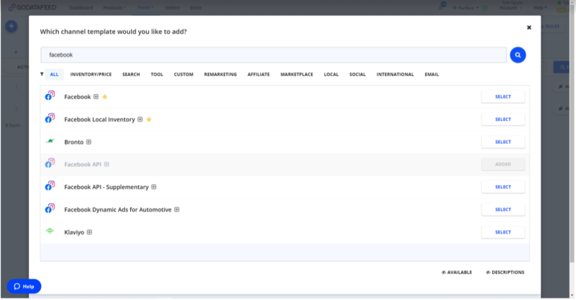The width and height of the screenshot is (576, 300).
Task: Click the Facebook Dynamic Ads for Automotive logo
Action: coord(50,209)
